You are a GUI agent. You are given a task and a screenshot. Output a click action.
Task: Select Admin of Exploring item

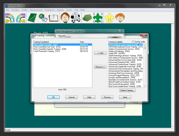pos(126,51)
